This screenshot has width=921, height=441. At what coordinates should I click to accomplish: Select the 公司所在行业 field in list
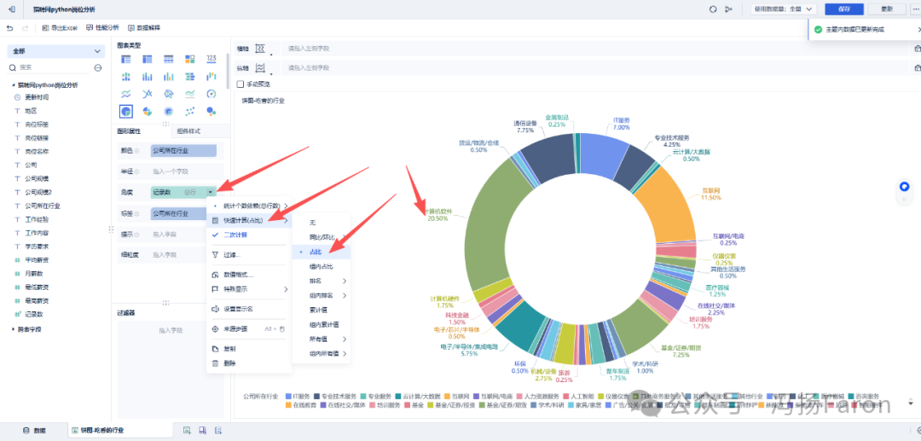tap(43, 206)
